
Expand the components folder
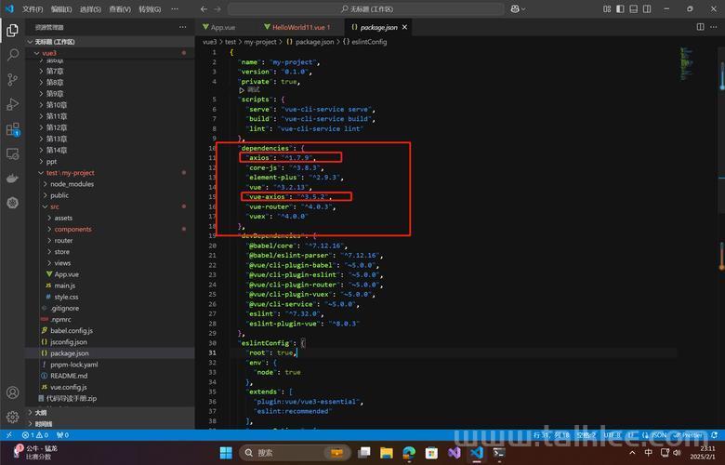point(49,229)
